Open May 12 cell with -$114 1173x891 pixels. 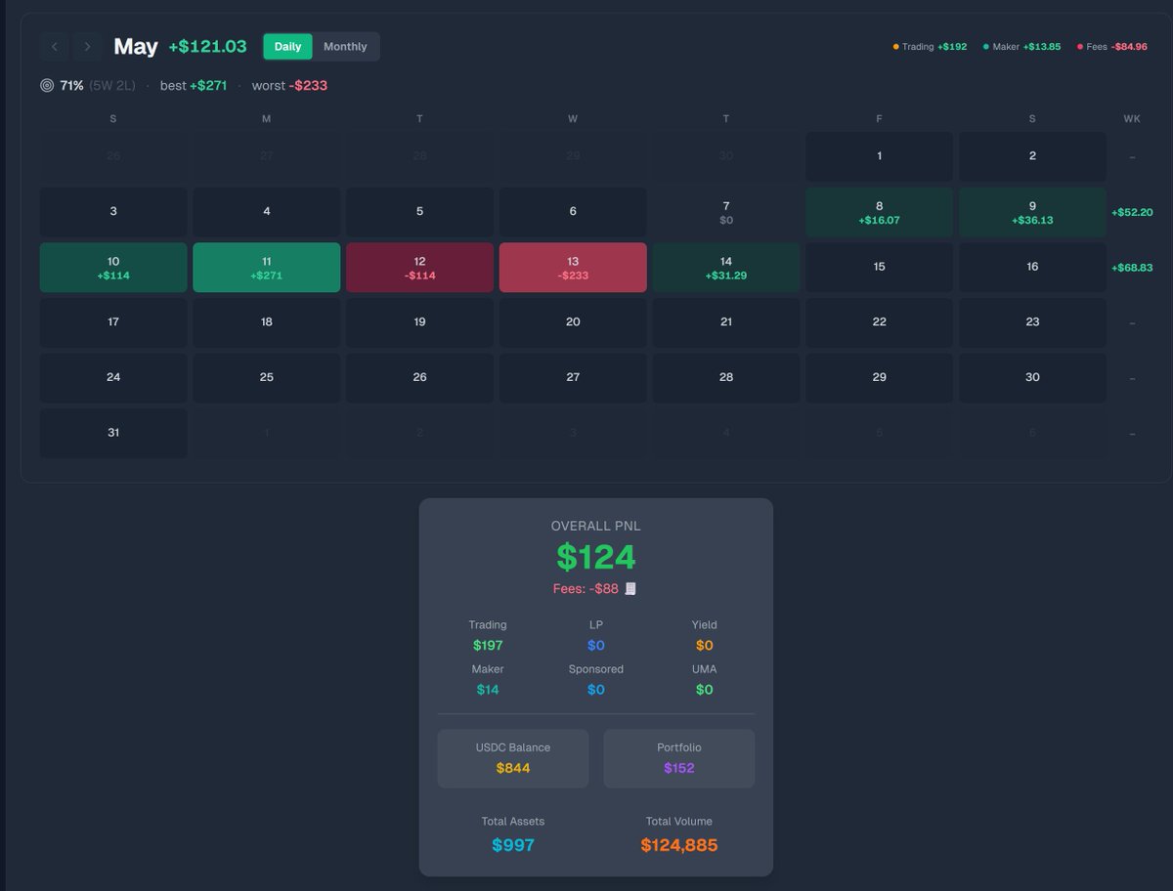(x=419, y=268)
